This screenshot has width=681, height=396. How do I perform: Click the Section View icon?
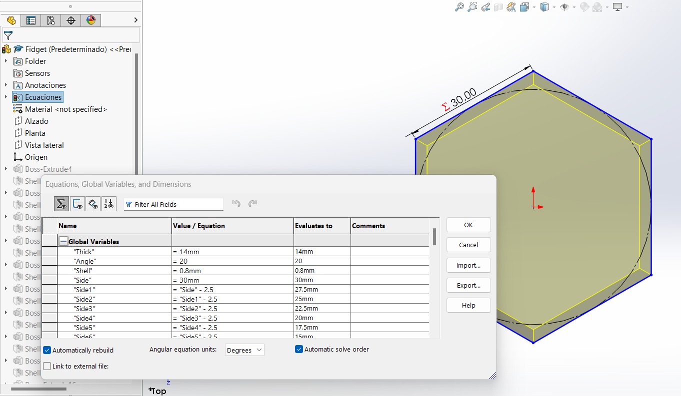498,7
